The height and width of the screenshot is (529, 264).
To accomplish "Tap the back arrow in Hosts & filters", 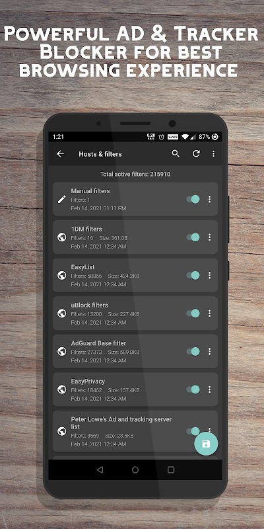I will [60, 154].
